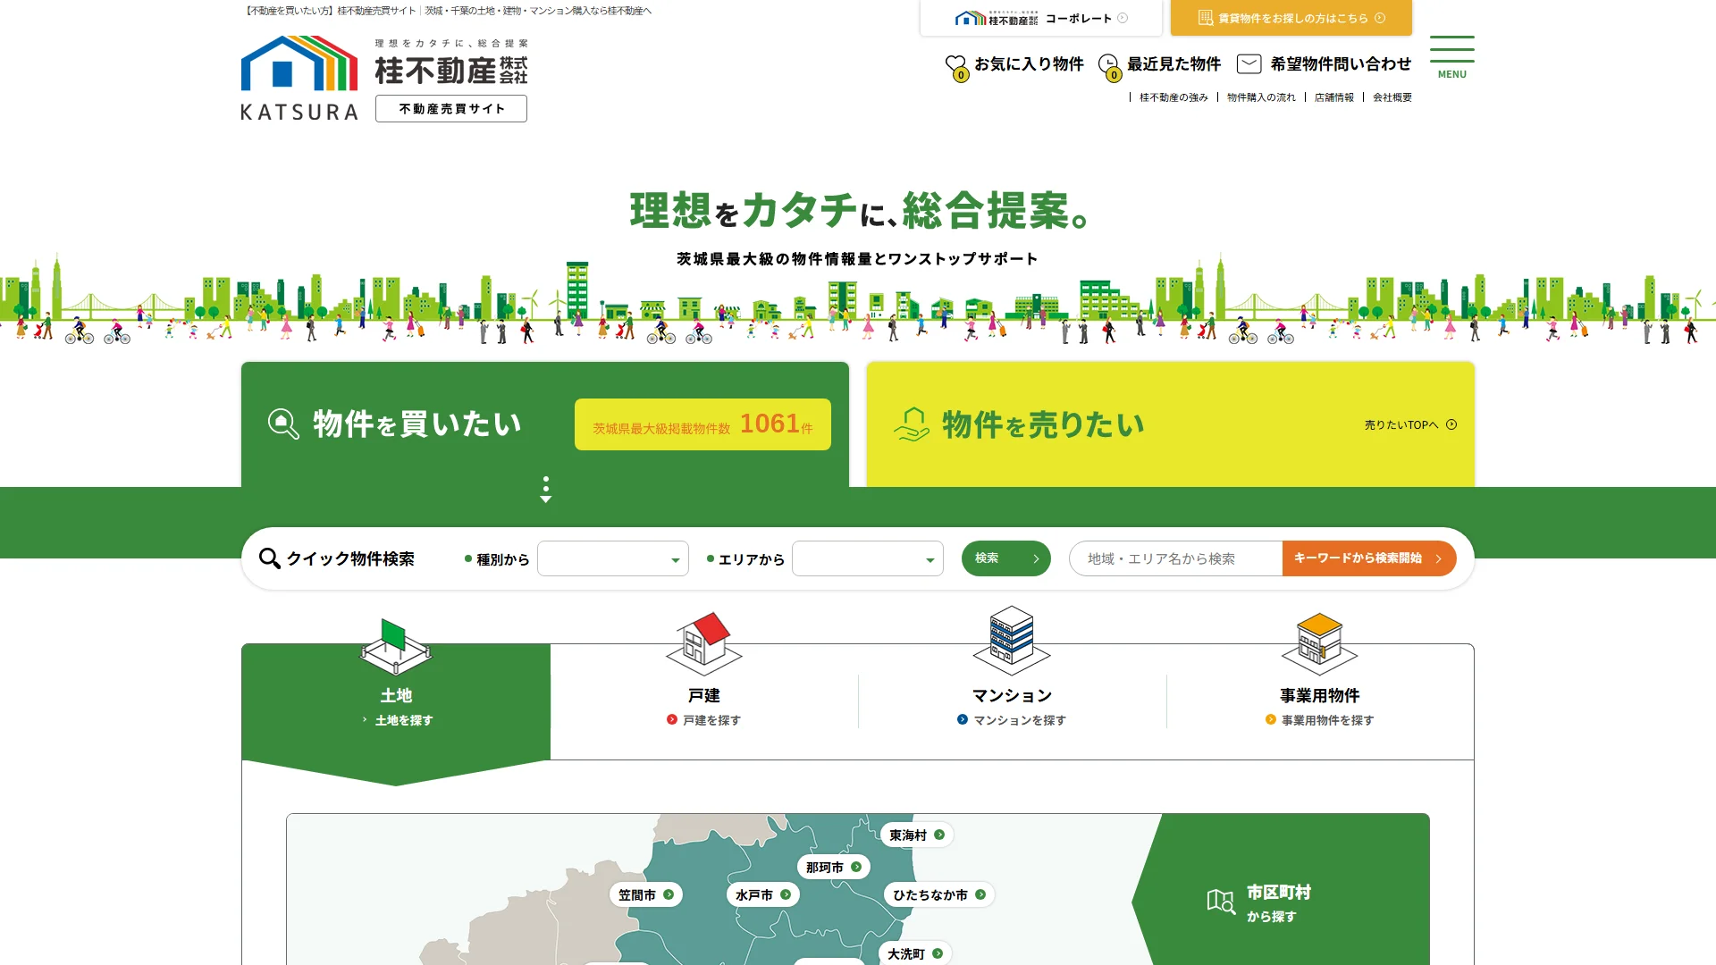Click the コーポレート link button

pos(1041,18)
